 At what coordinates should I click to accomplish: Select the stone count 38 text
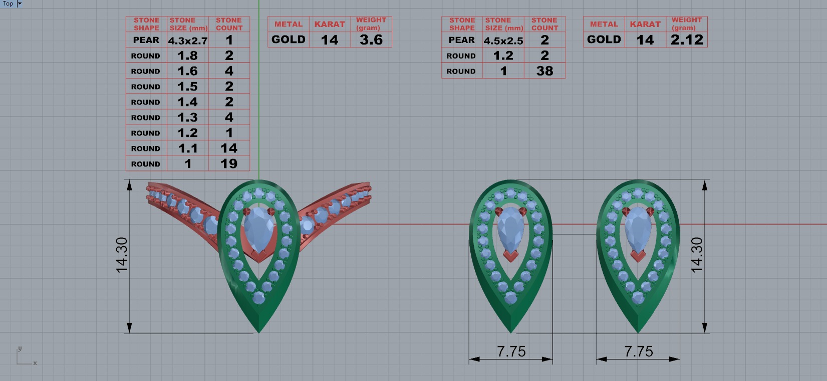(545, 71)
